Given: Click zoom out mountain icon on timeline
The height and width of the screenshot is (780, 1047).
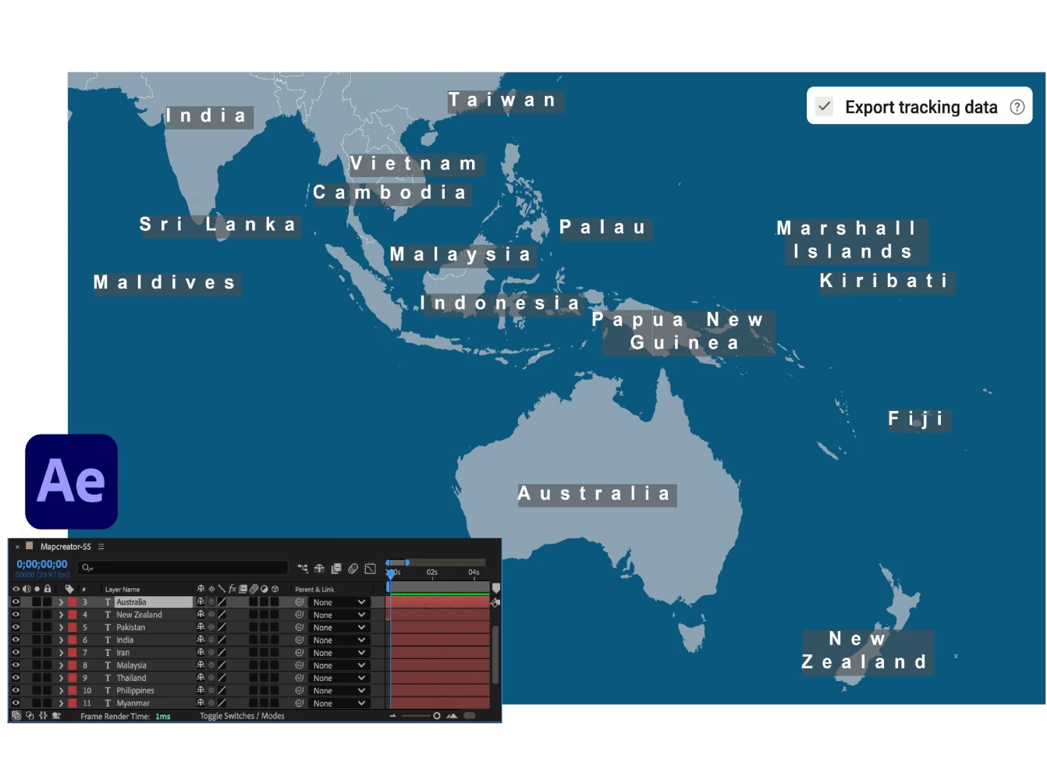Looking at the screenshot, I should (x=393, y=715).
